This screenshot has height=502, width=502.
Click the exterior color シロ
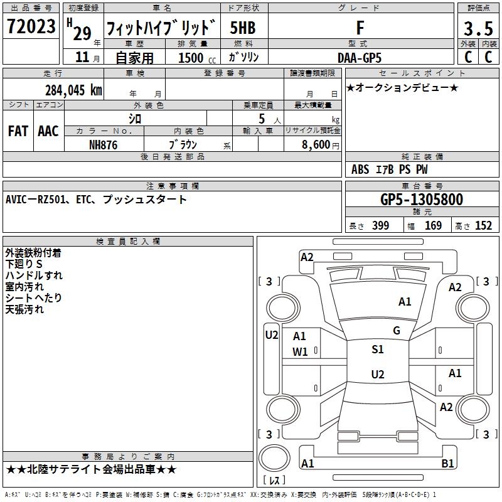pyautogui.click(x=135, y=119)
